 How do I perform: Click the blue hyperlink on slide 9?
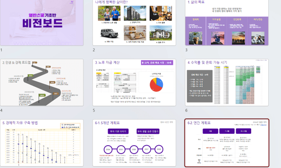coord(263,125)
